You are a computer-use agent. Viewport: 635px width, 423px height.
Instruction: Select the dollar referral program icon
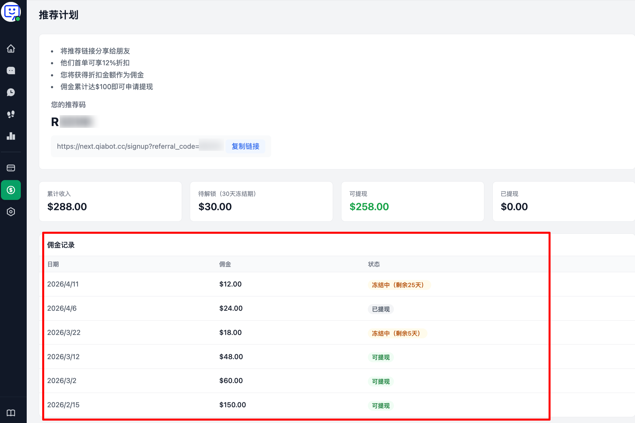point(11,190)
